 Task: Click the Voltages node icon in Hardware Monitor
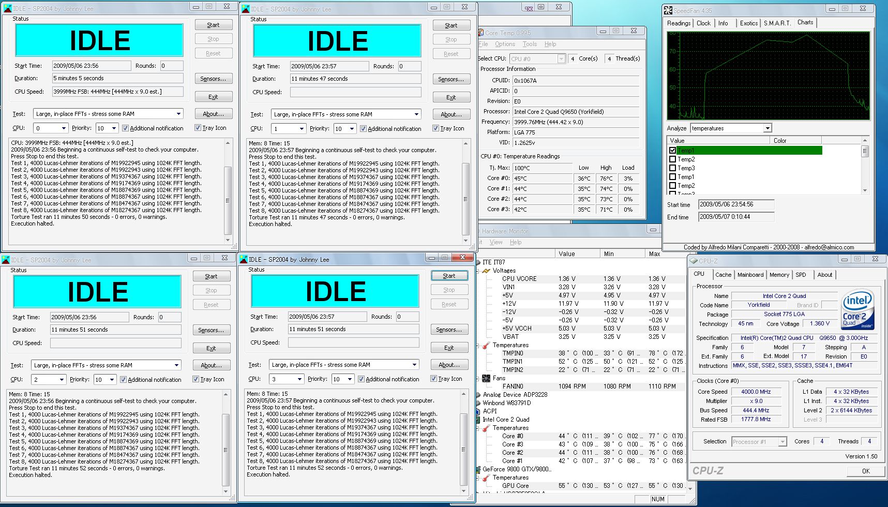click(486, 271)
